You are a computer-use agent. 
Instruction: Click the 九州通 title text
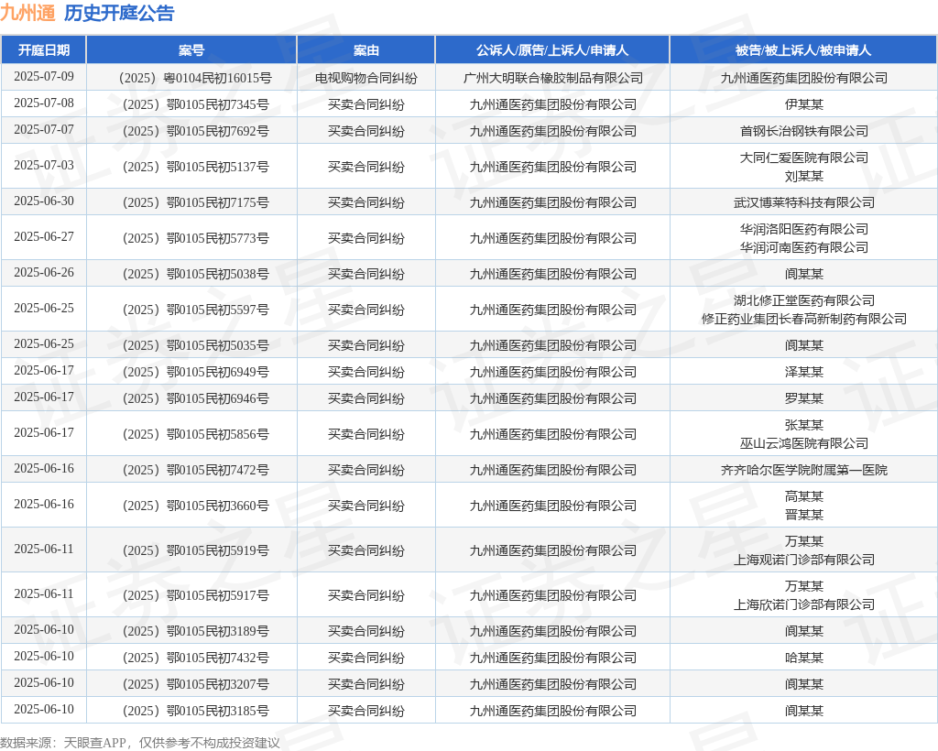pos(27,13)
